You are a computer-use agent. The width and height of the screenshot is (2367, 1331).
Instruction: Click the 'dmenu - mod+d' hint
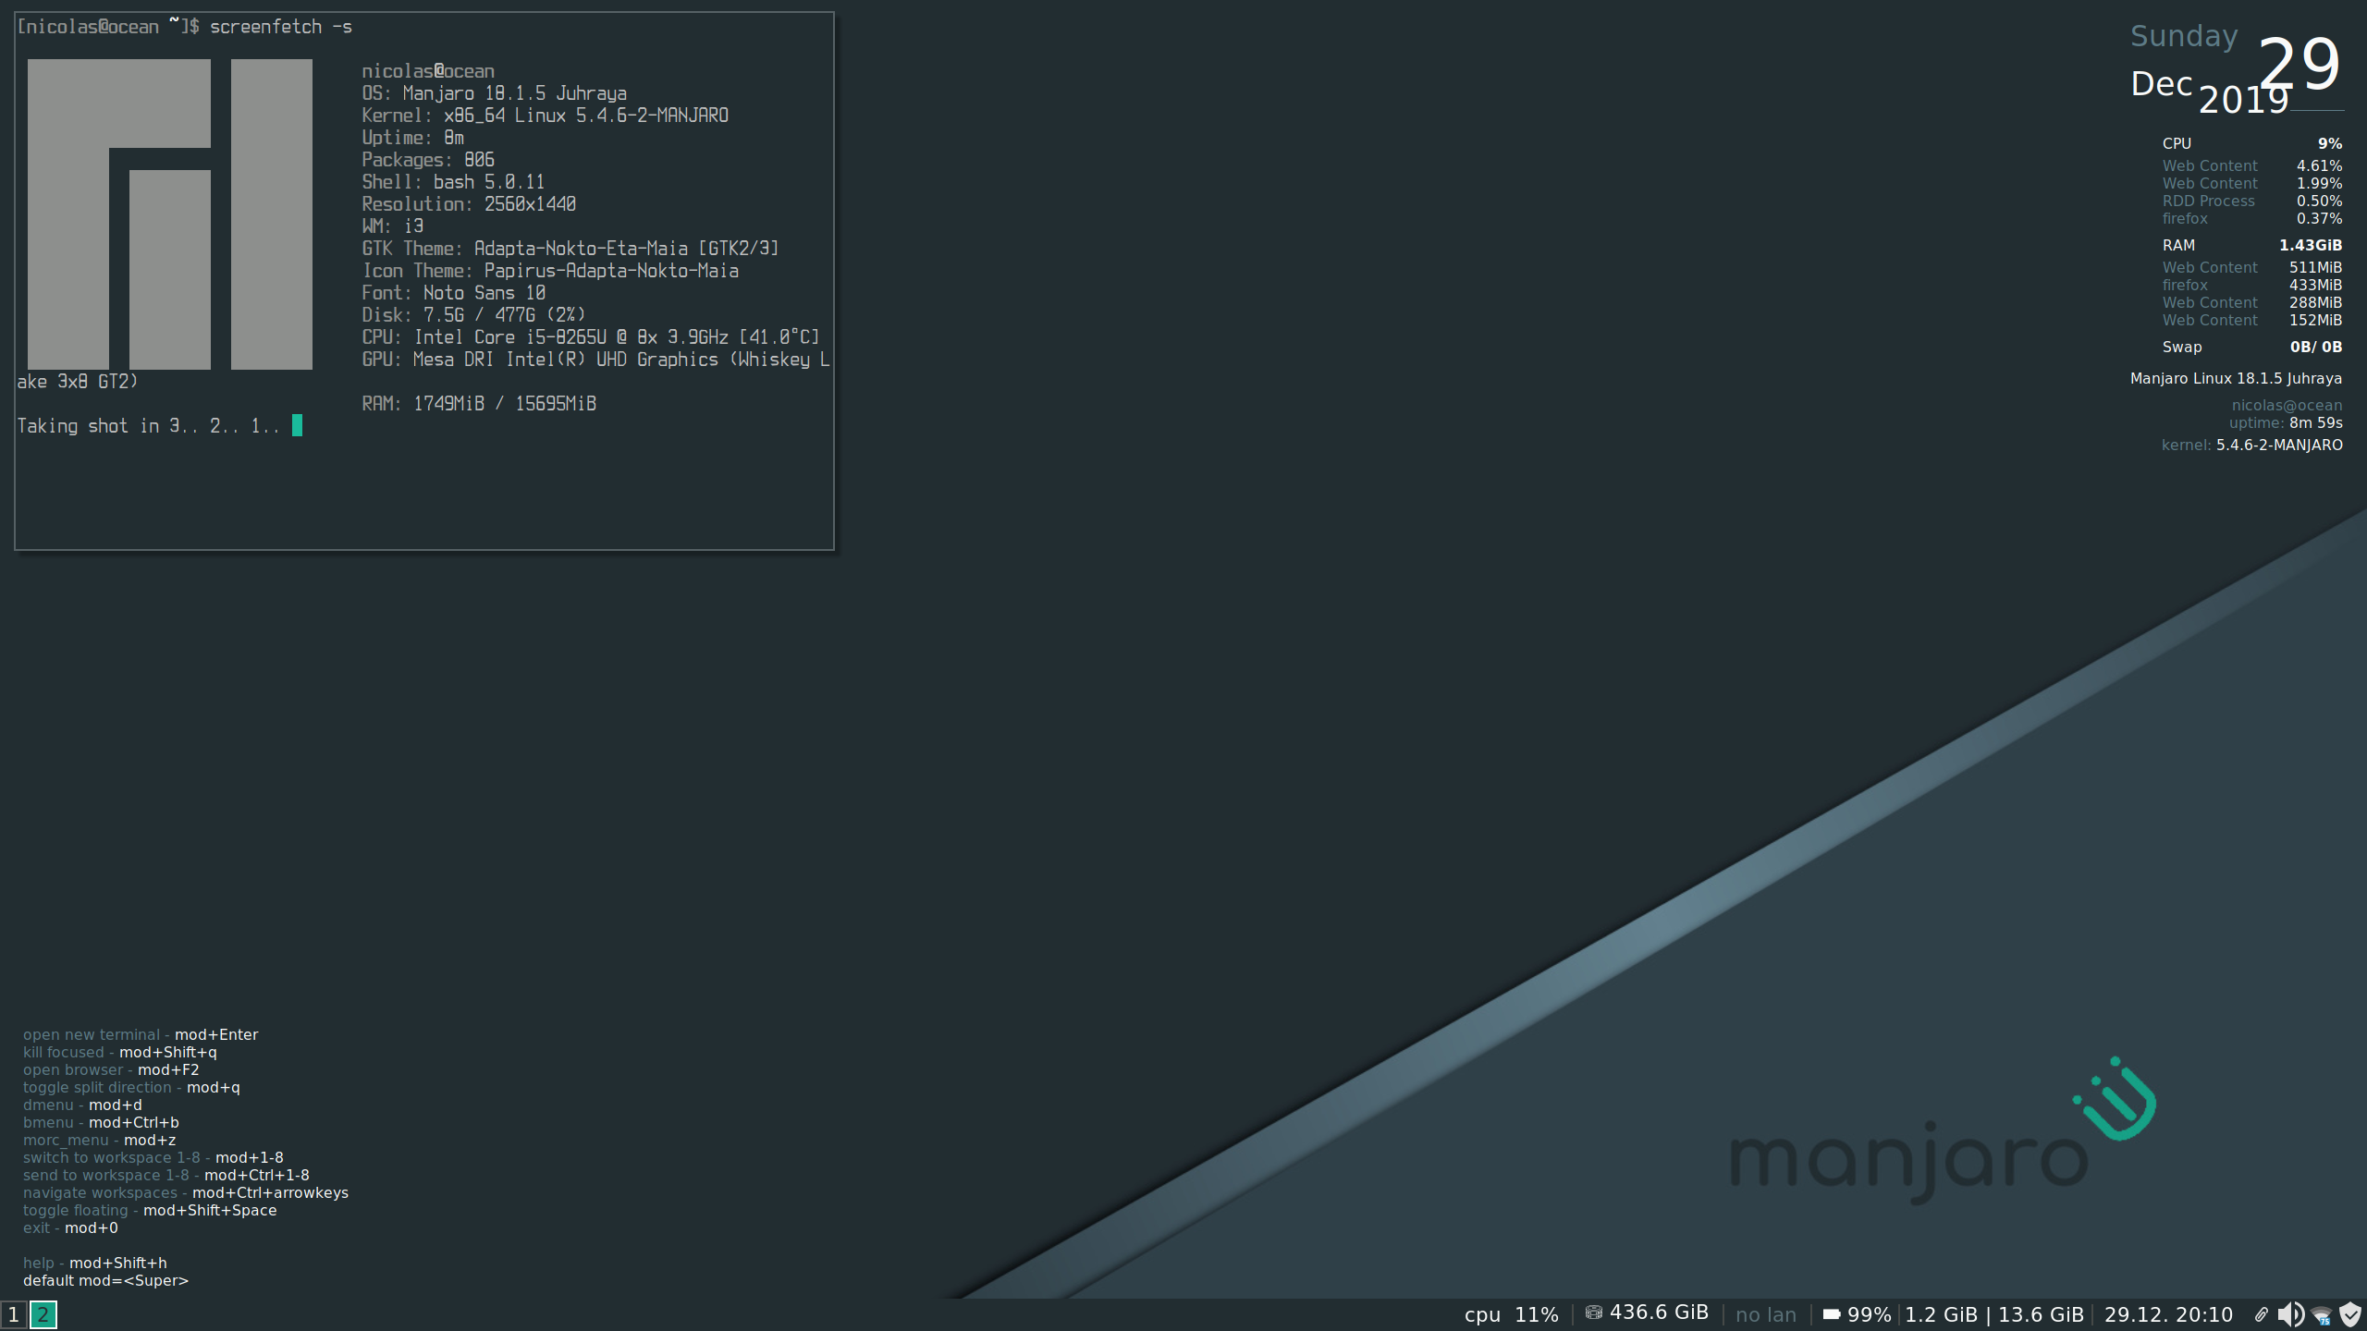(x=82, y=1105)
